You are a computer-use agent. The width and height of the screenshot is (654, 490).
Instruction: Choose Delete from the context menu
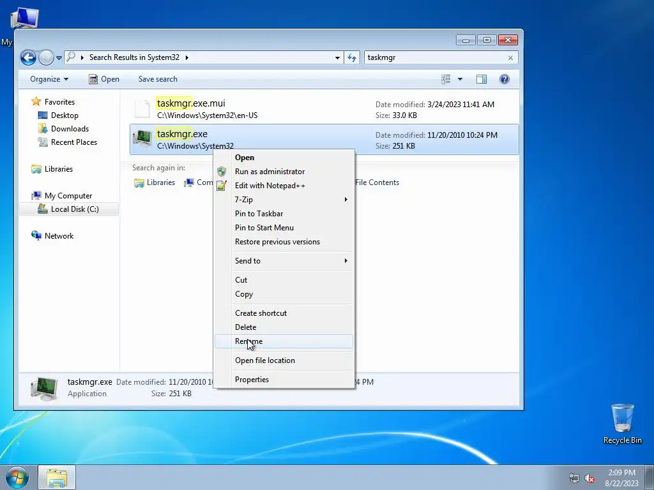tap(284, 327)
